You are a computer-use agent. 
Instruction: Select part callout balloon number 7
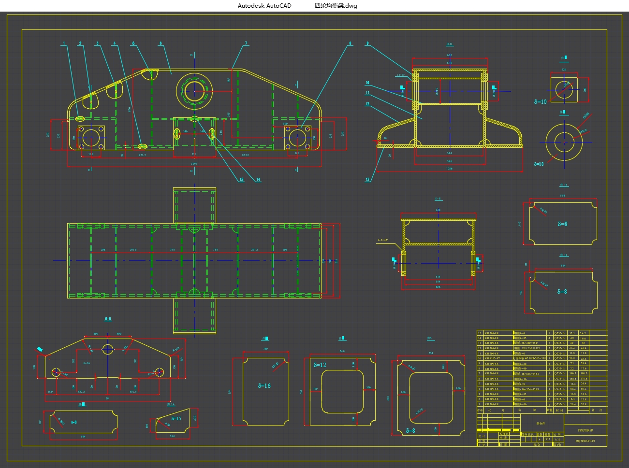pos(246,43)
